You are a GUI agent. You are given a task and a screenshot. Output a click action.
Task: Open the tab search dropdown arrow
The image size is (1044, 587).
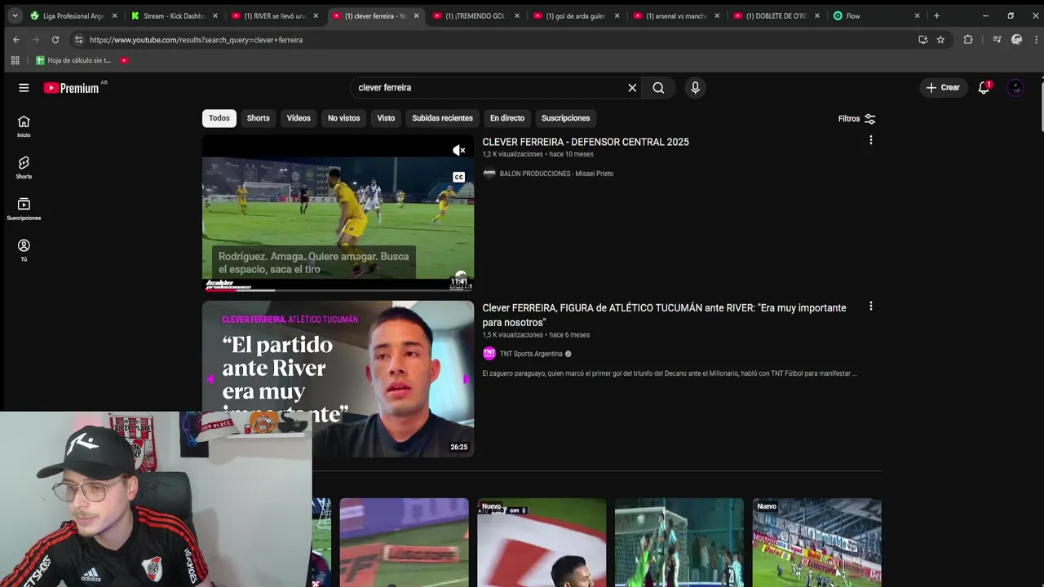15,15
